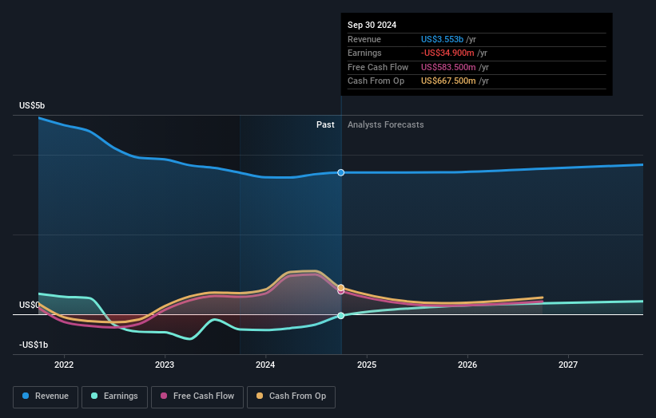The height and width of the screenshot is (418, 656).
Task: Click the Free Cash Flow value US$583.500m
Action: 448,67
